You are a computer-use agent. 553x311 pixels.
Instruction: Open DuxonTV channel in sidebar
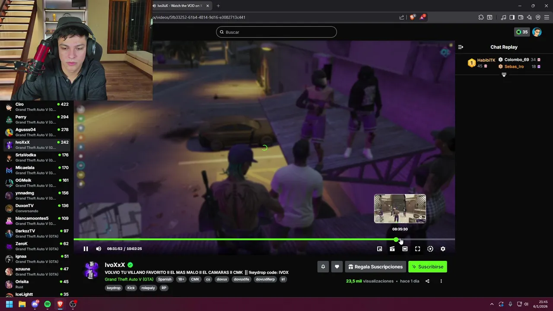[37, 208]
